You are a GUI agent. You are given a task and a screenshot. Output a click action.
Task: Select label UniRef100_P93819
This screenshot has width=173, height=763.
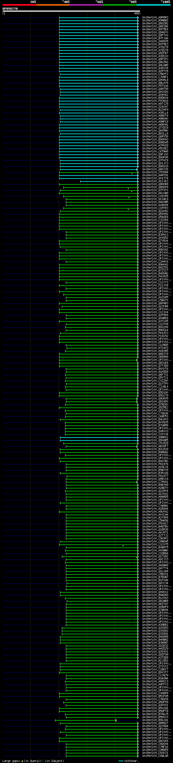155,101
